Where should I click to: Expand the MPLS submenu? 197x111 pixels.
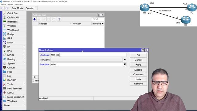pyautogui.click(x=10, y=55)
